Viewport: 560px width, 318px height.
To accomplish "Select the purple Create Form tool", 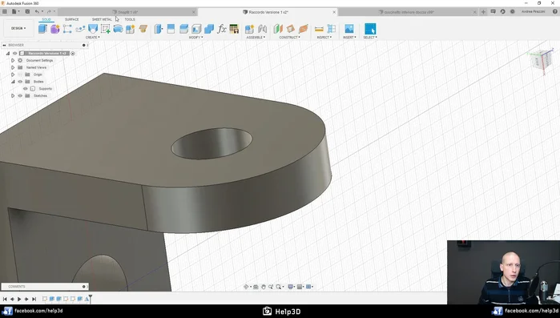I will [55, 29].
